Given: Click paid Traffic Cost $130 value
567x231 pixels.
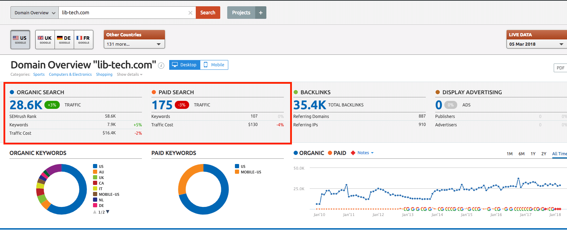Looking at the screenshot, I should [253, 125].
